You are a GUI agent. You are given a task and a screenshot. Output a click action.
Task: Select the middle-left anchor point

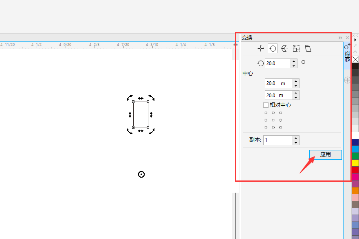[266, 120]
